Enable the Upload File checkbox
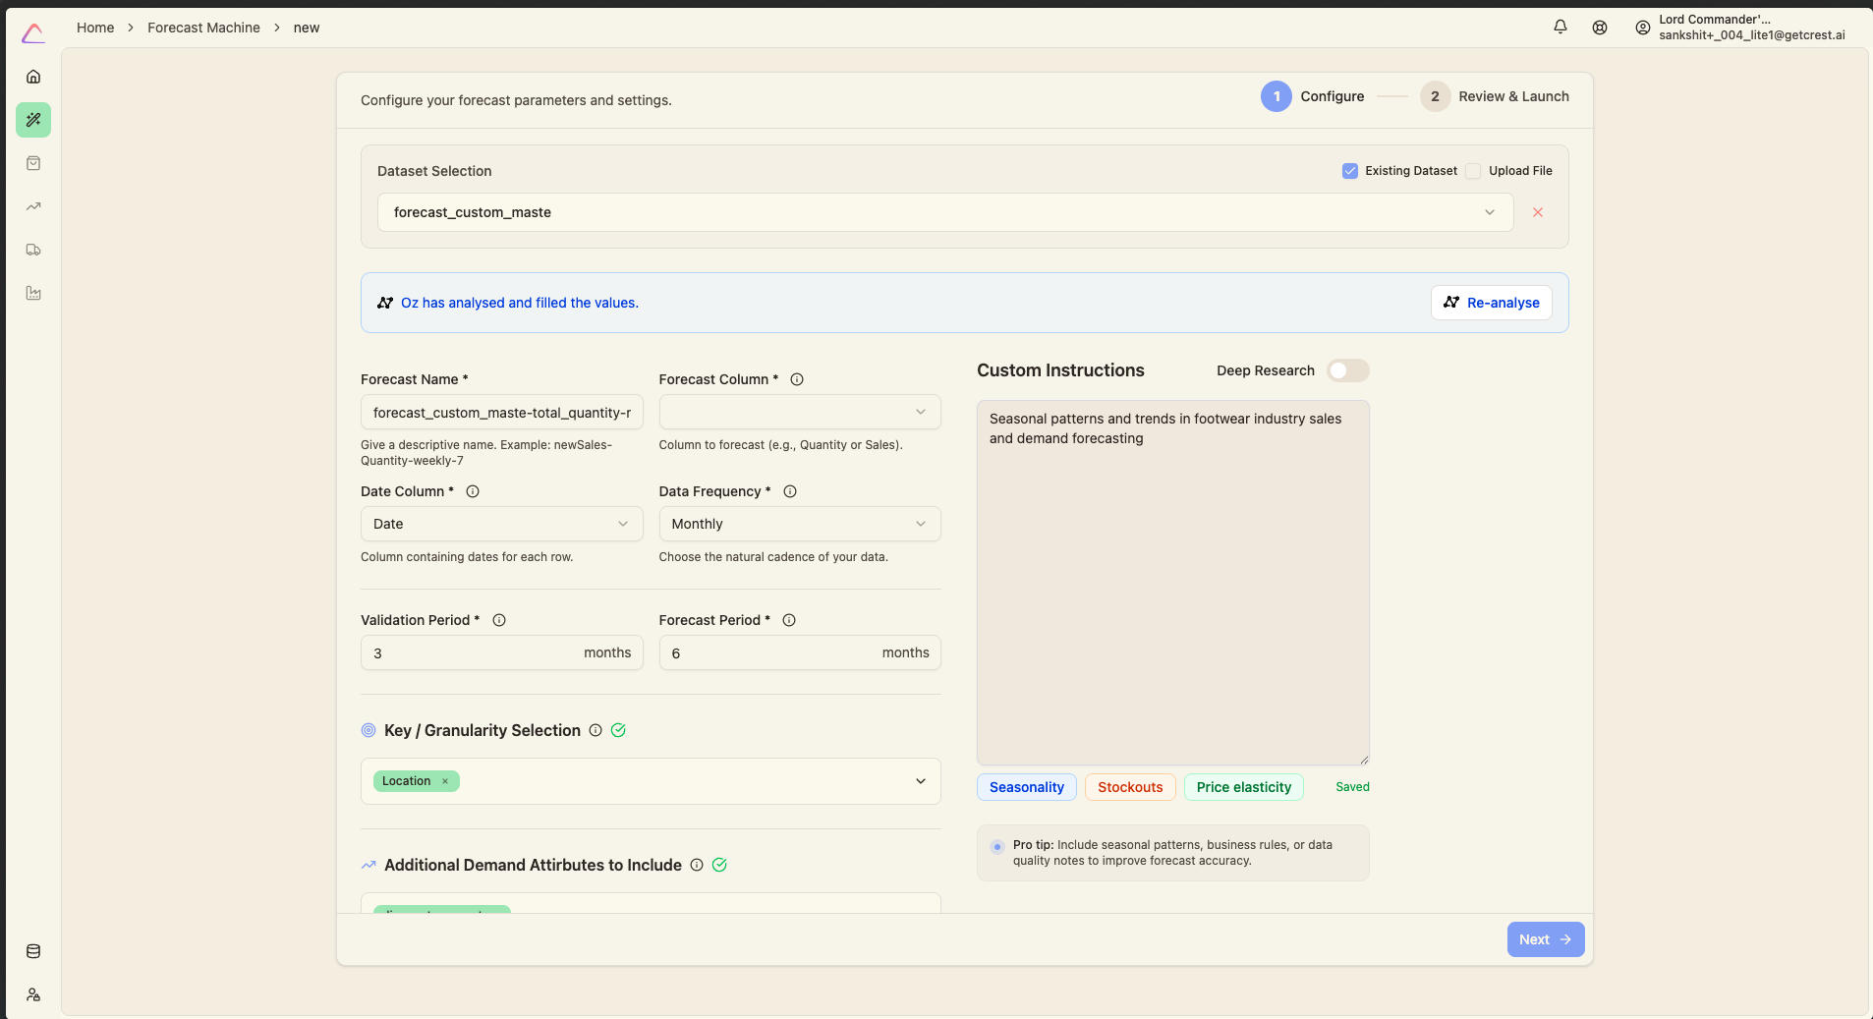1873x1019 pixels. [1473, 171]
